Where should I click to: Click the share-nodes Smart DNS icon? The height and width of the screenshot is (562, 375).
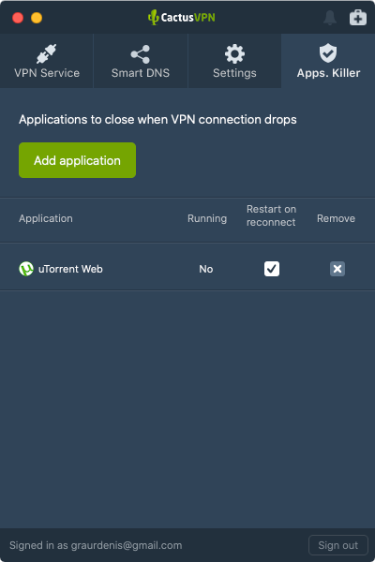point(141,54)
